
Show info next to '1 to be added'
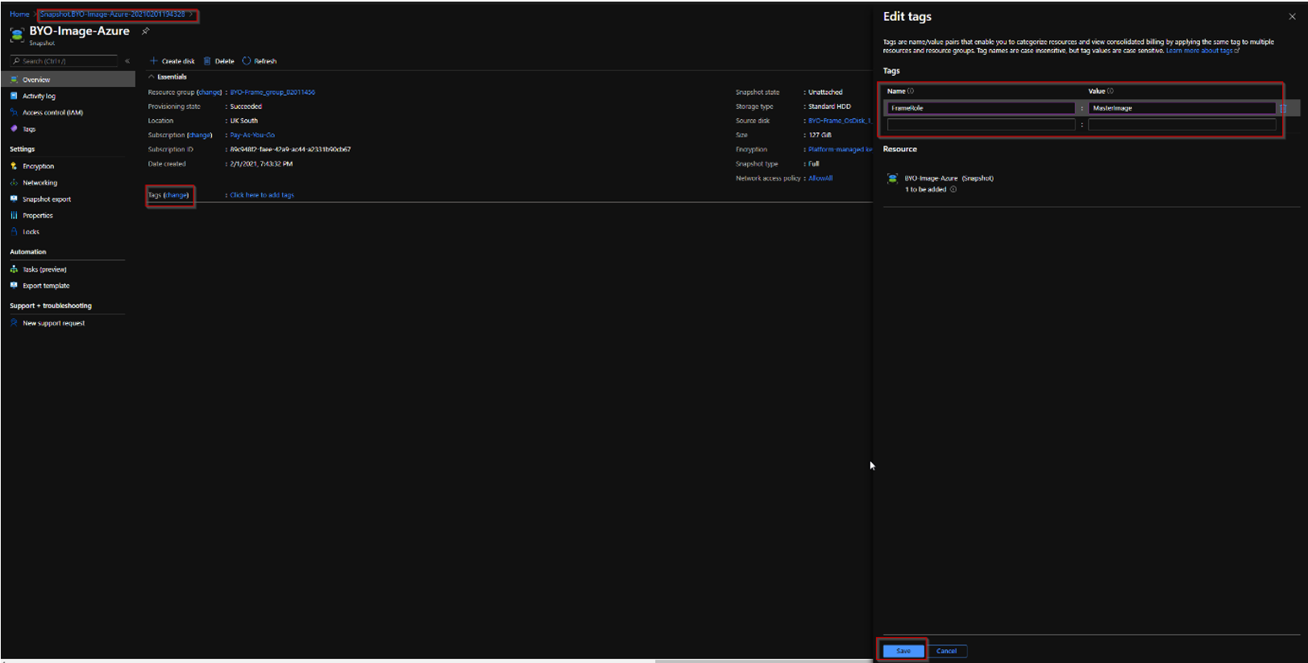(x=953, y=190)
